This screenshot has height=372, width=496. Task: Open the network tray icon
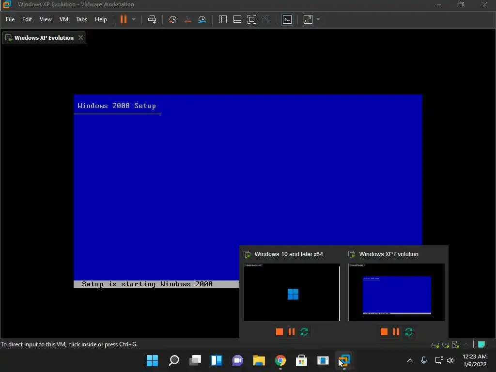point(439,360)
